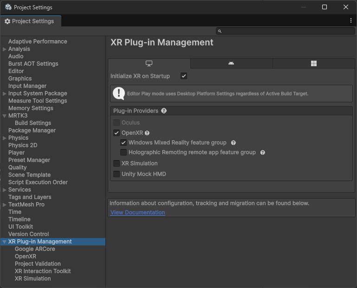357x288 pixels.
Task: Click the Project Settings tab
Action: (x=29, y=21)
